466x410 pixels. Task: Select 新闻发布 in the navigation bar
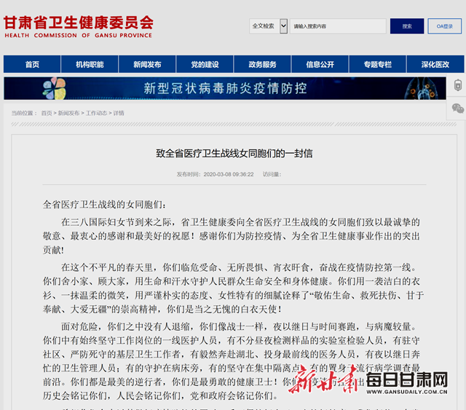(x=147, y=64)
